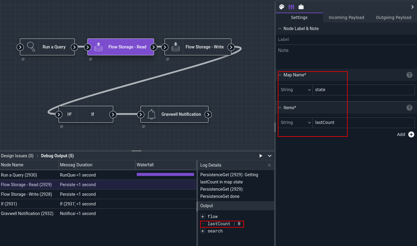Open the palette icon in the side panel
The image size is (417, 246).
coord(282,7)
